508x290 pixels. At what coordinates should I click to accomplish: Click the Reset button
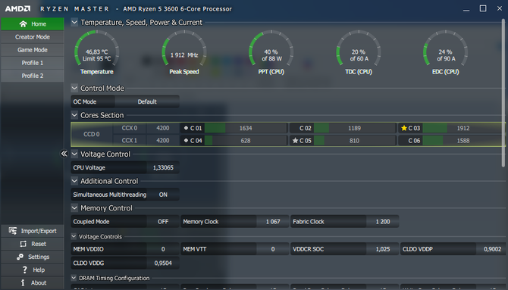tap(33, 244)
